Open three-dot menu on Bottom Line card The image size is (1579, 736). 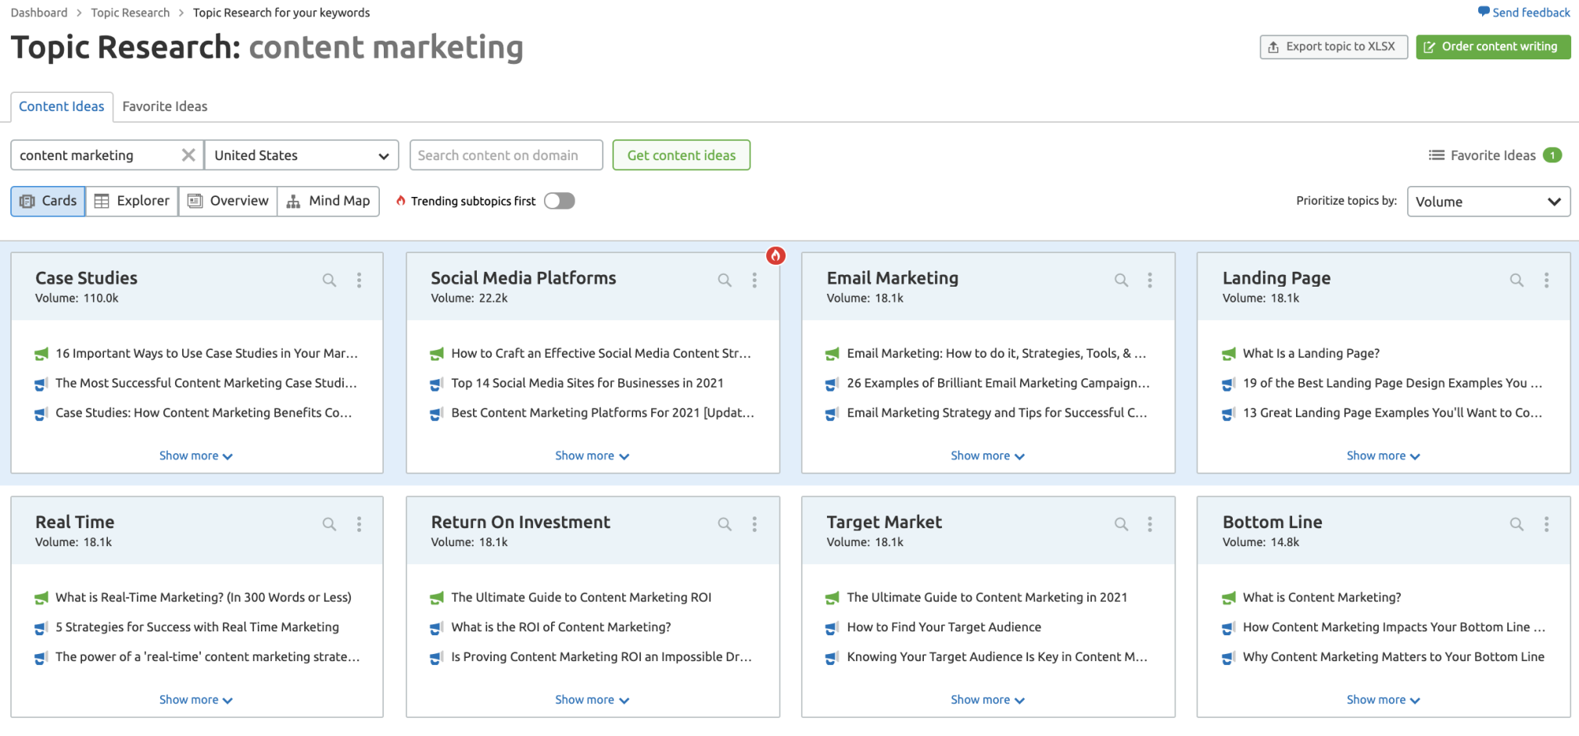point(1546,524)
